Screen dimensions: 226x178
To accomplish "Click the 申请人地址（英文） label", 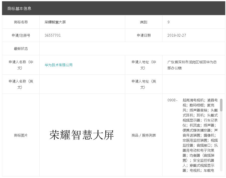I will point(144,84).
